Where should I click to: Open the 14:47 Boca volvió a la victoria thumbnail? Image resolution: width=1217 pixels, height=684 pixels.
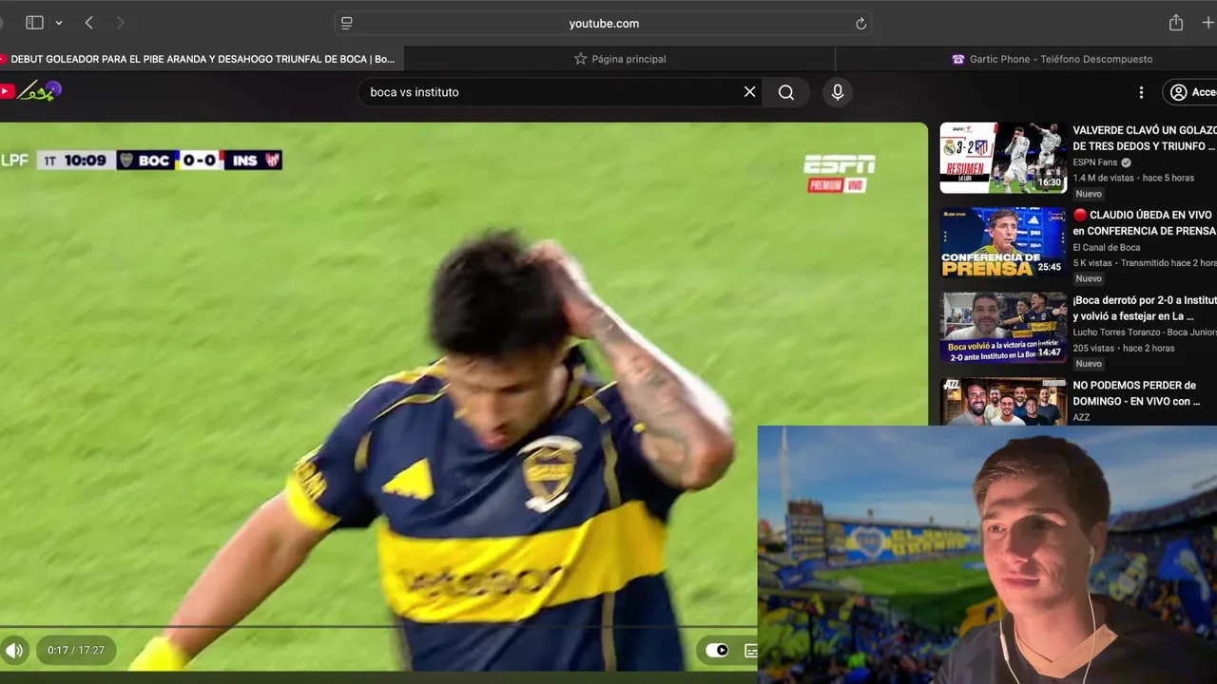pos(1003,328)
